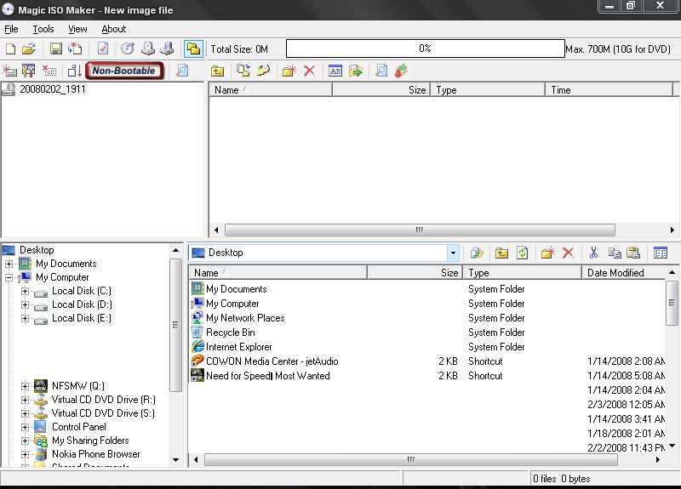Refresh the lower file browser
The height and width of the screenshot is (489, 681).
523,253
